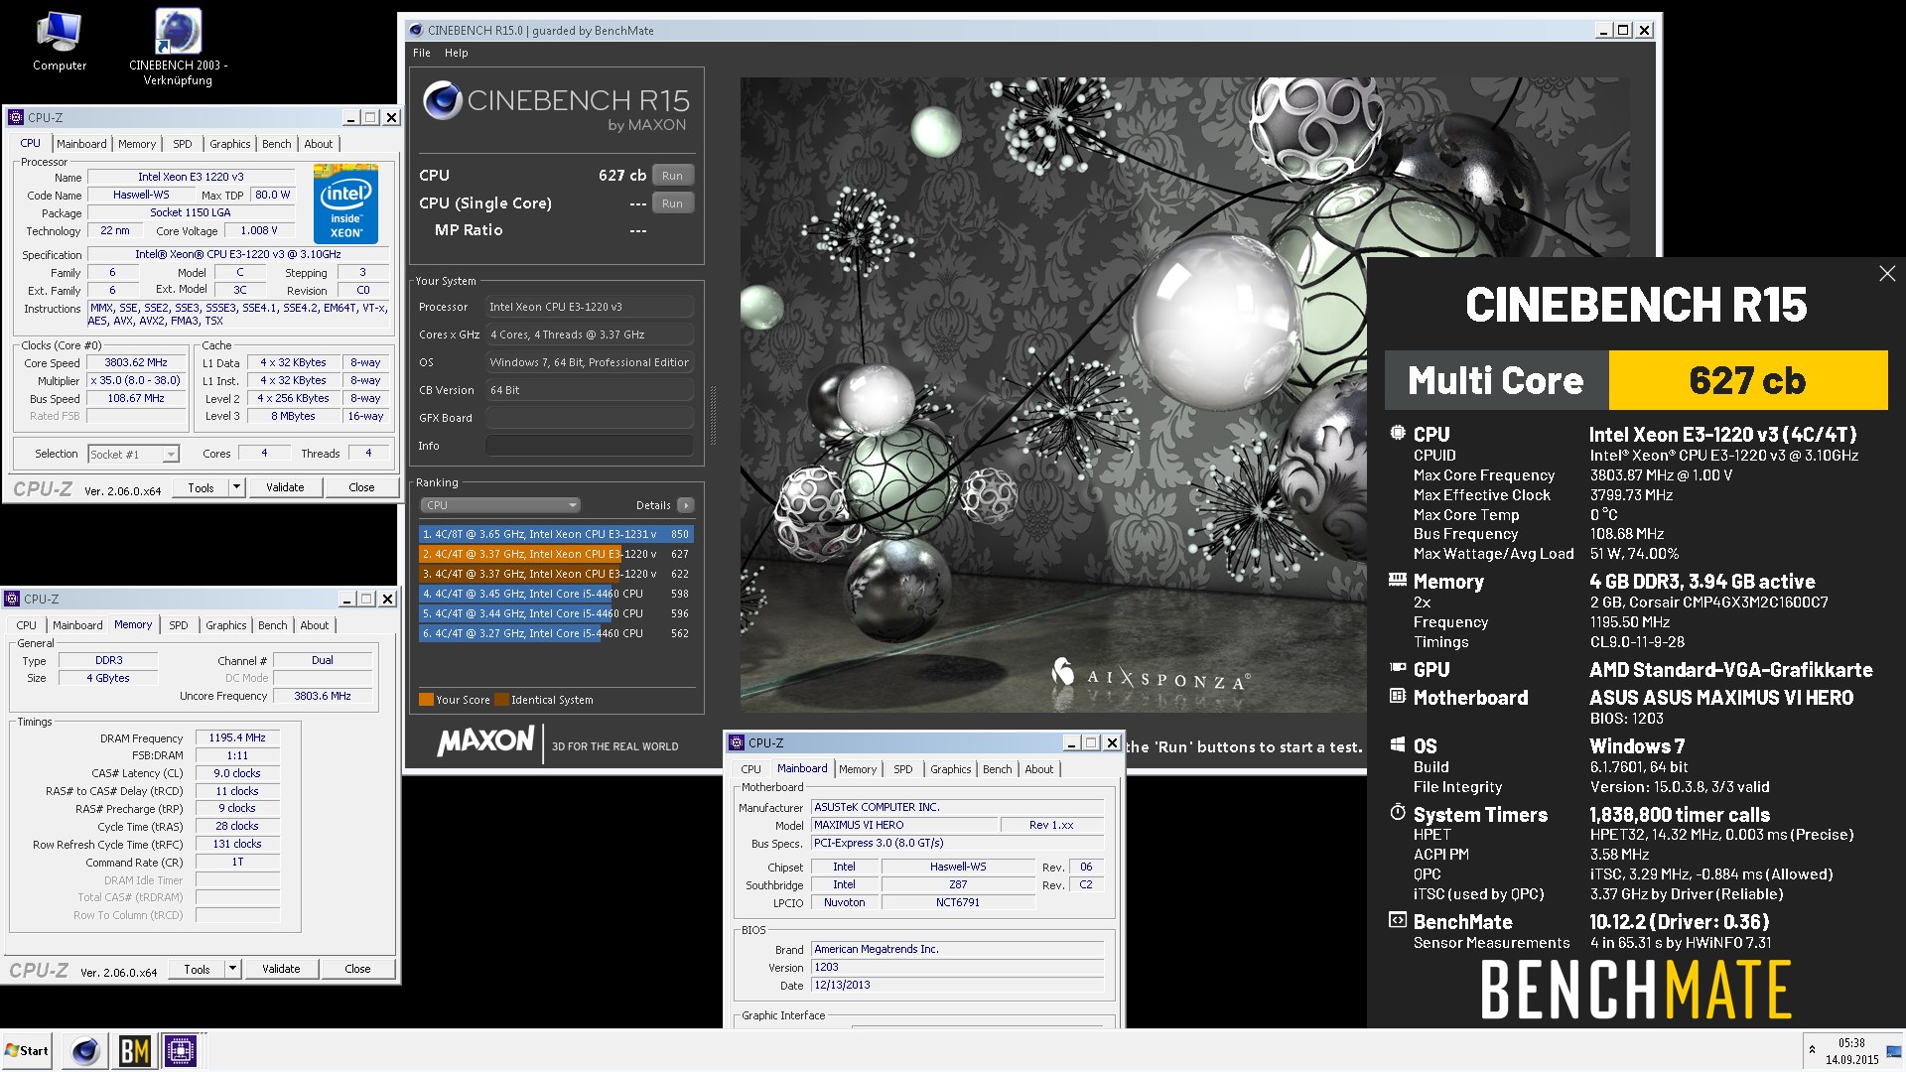
Task: Show hidden system tray icons
Action: [x=1812, y=1050]
